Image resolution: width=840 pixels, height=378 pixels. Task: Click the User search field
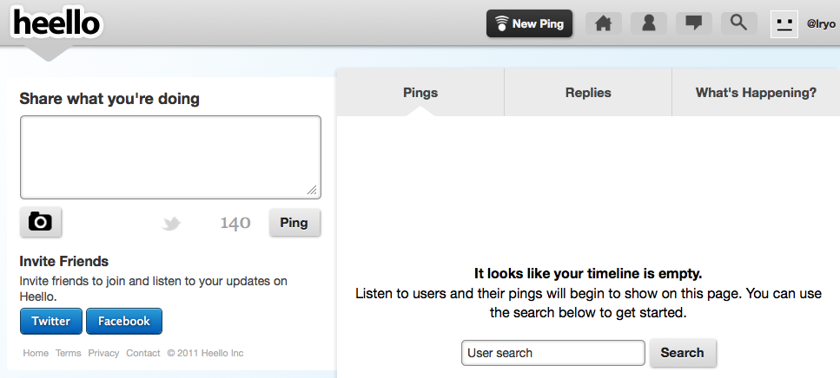coord(552,353)
